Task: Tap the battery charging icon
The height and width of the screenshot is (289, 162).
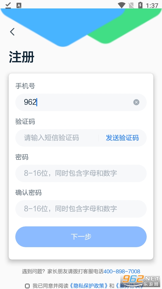Action: 140,5
